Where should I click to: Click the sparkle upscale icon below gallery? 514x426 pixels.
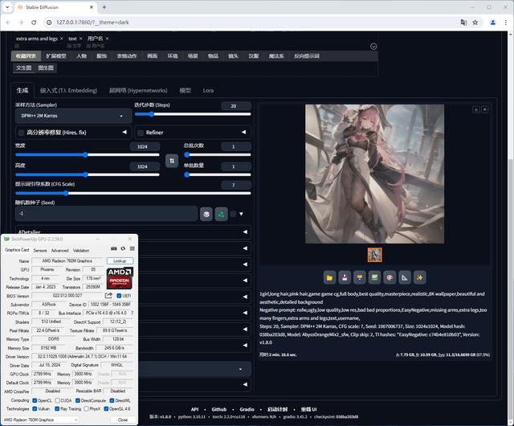point(419,277)
